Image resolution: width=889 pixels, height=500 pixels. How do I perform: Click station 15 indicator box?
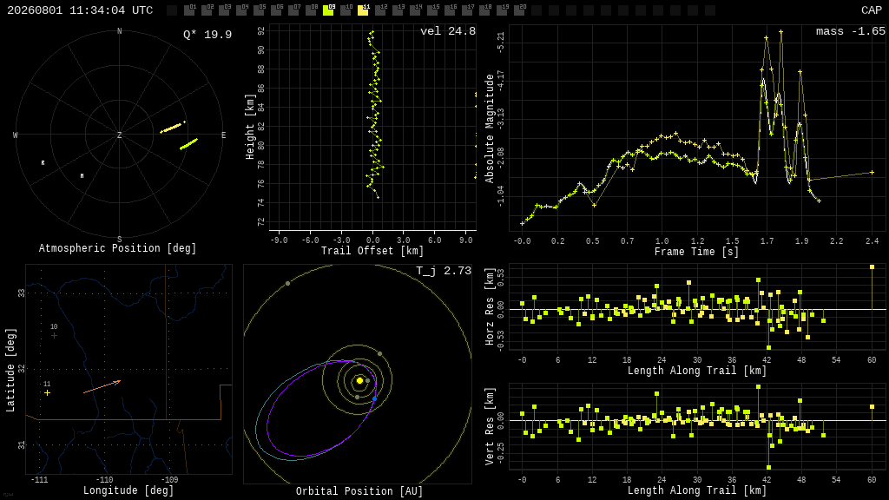coord(432,10)
